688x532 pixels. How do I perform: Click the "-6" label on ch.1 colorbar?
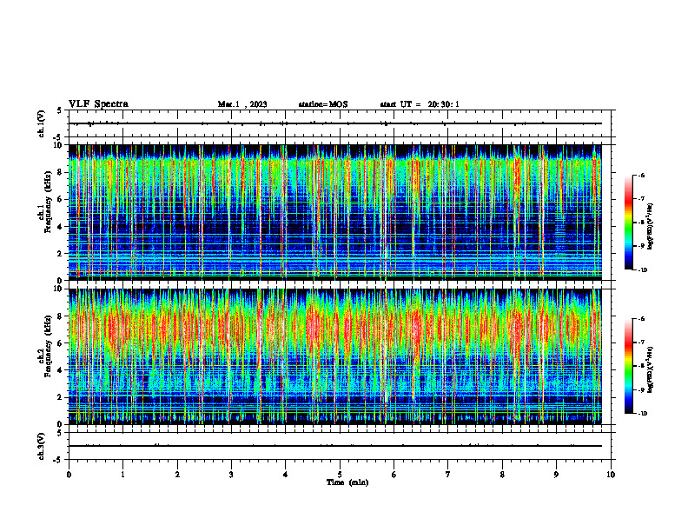click(x=641, y=175)
